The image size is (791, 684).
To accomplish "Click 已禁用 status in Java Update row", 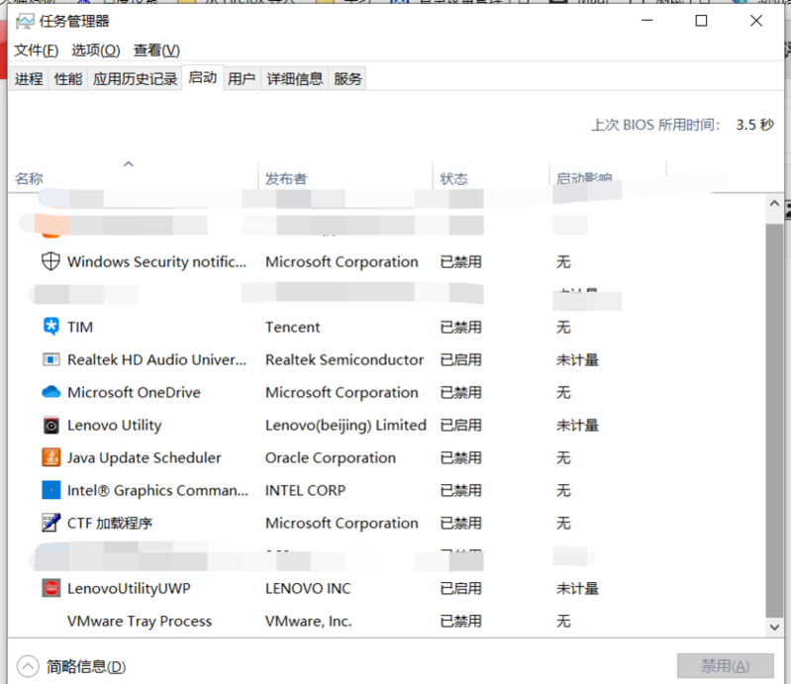I will pyautogui.click(x=460, y=458).
